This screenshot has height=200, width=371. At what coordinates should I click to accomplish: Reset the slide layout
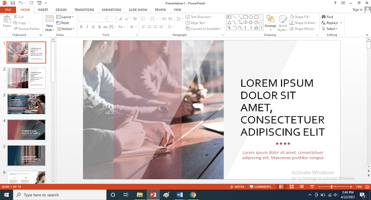click(63, 23)
